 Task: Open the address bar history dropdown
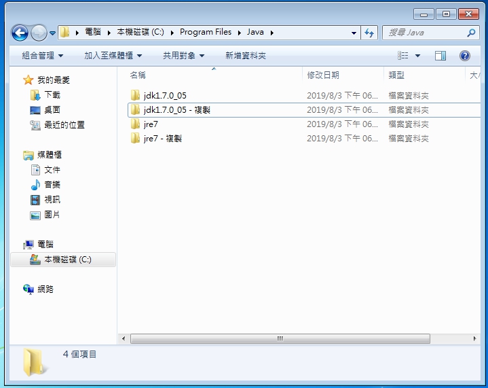click(x=354, y=33)
